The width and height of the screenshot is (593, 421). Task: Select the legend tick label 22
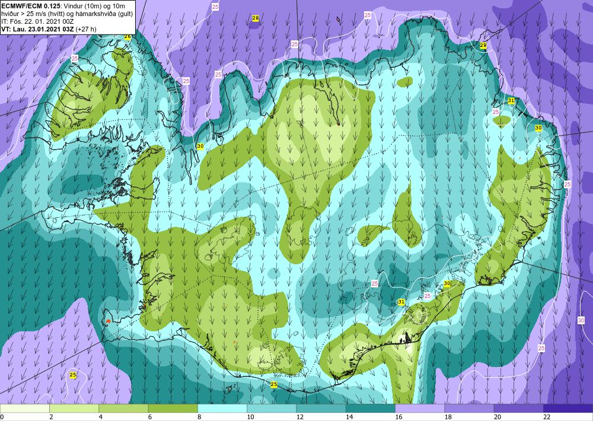(x=547, y=417)
